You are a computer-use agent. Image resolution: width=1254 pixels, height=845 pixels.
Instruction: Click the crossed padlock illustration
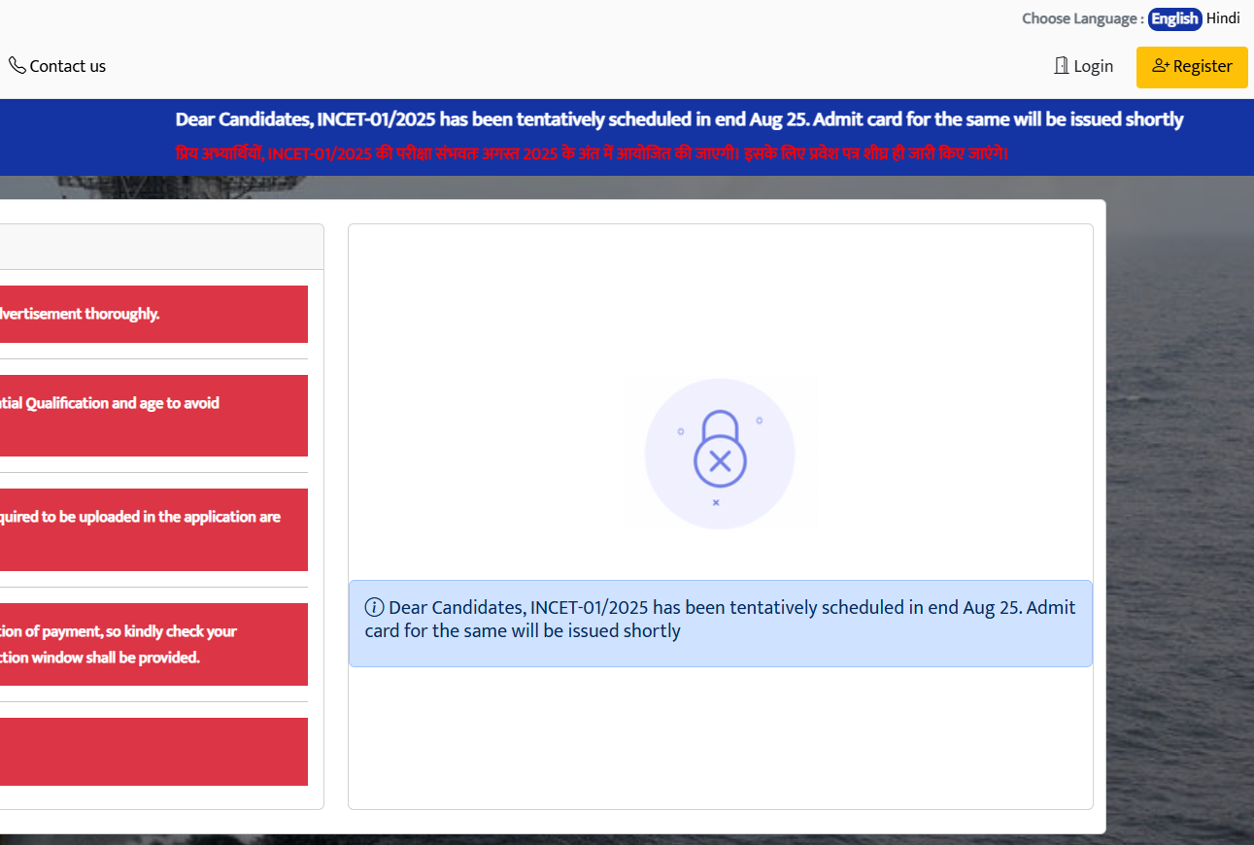click(720, 454)
